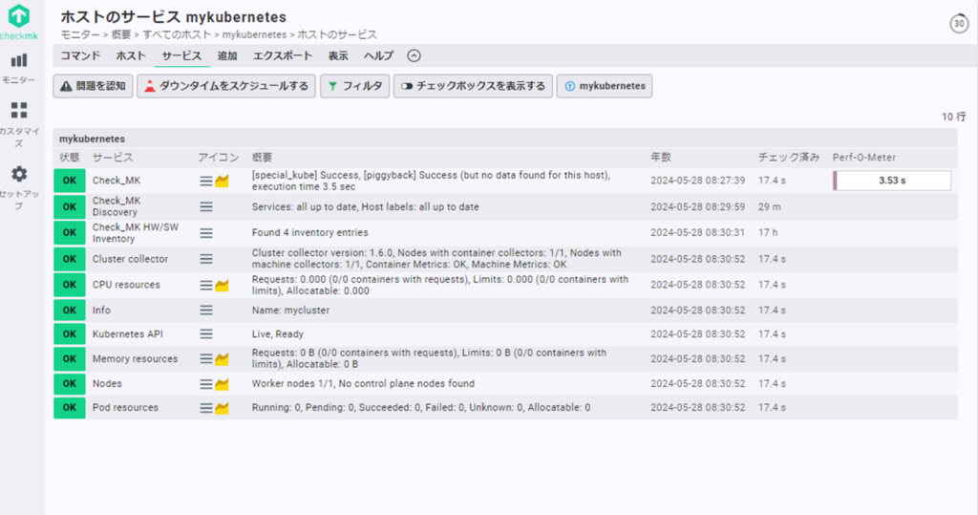Open the 表示 menu
The image size is (978, 515).
tap(338, 55)
